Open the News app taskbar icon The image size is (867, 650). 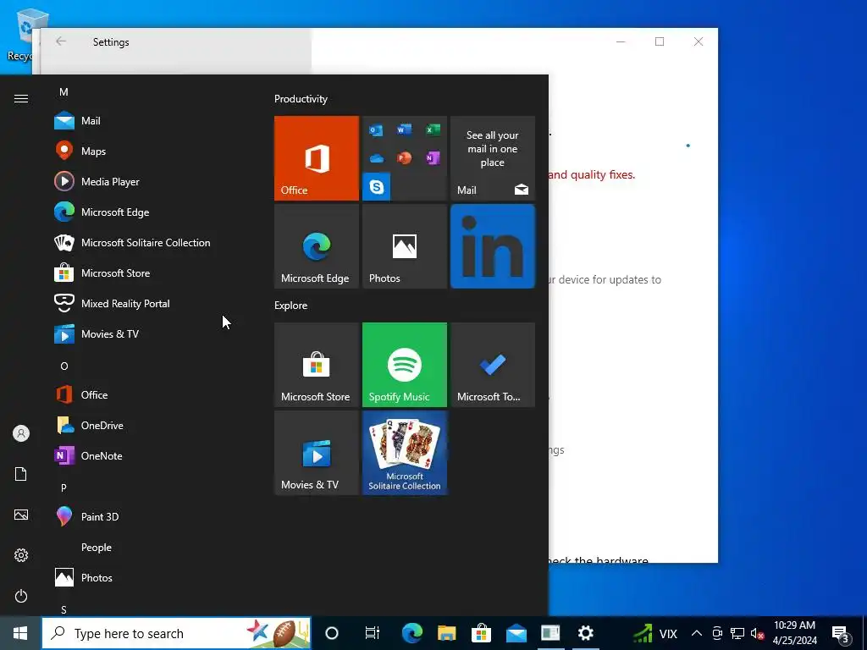(x=550, y=633)
